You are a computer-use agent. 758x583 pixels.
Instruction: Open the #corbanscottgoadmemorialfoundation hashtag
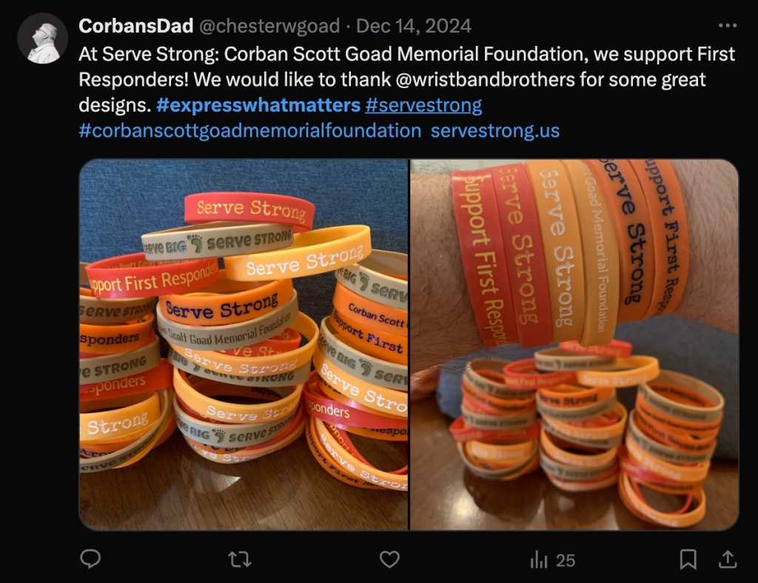[x=250, y=131]
